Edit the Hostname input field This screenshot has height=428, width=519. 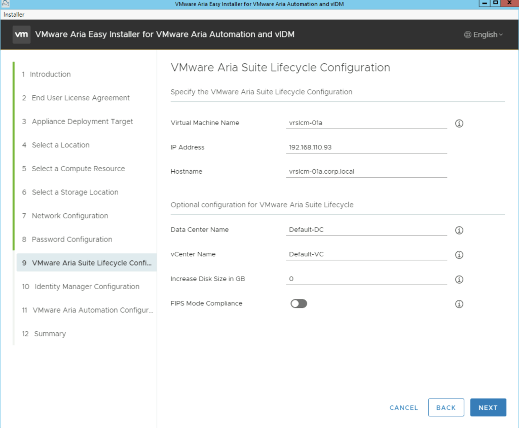click(366, 171)
